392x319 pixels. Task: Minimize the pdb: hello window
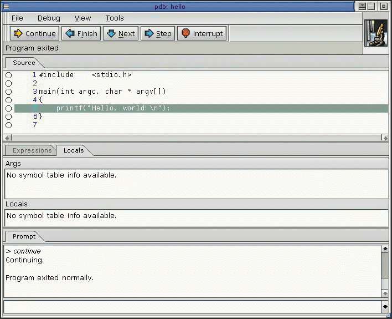362,7
